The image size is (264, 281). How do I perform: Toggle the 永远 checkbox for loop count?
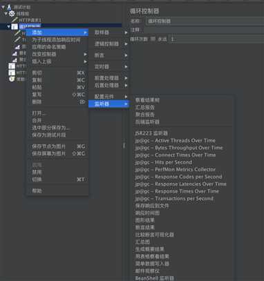tap(153, 39)
